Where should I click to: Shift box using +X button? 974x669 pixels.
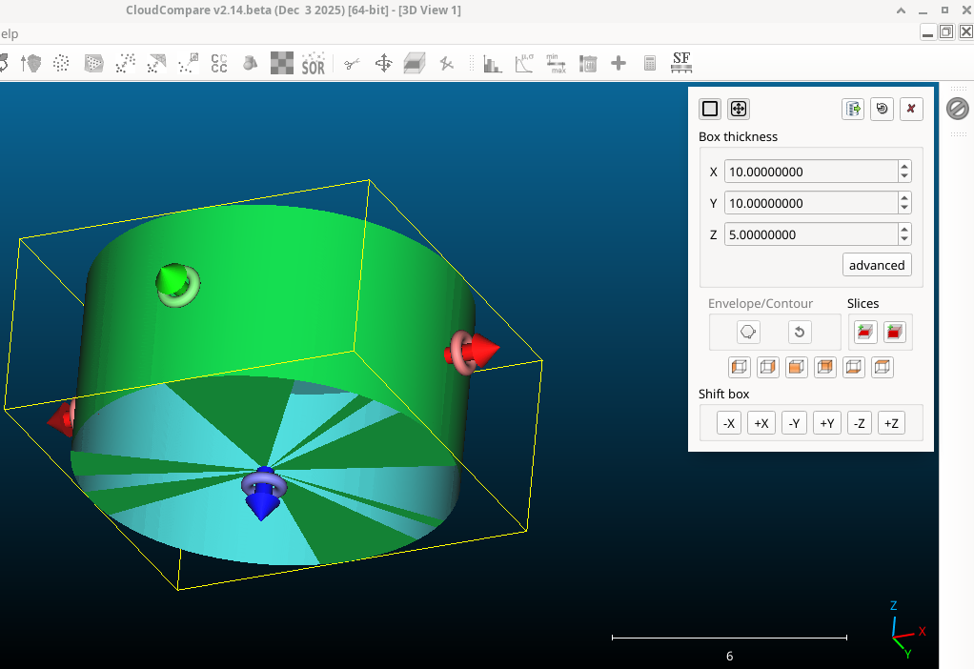click(x=761, y=423)
